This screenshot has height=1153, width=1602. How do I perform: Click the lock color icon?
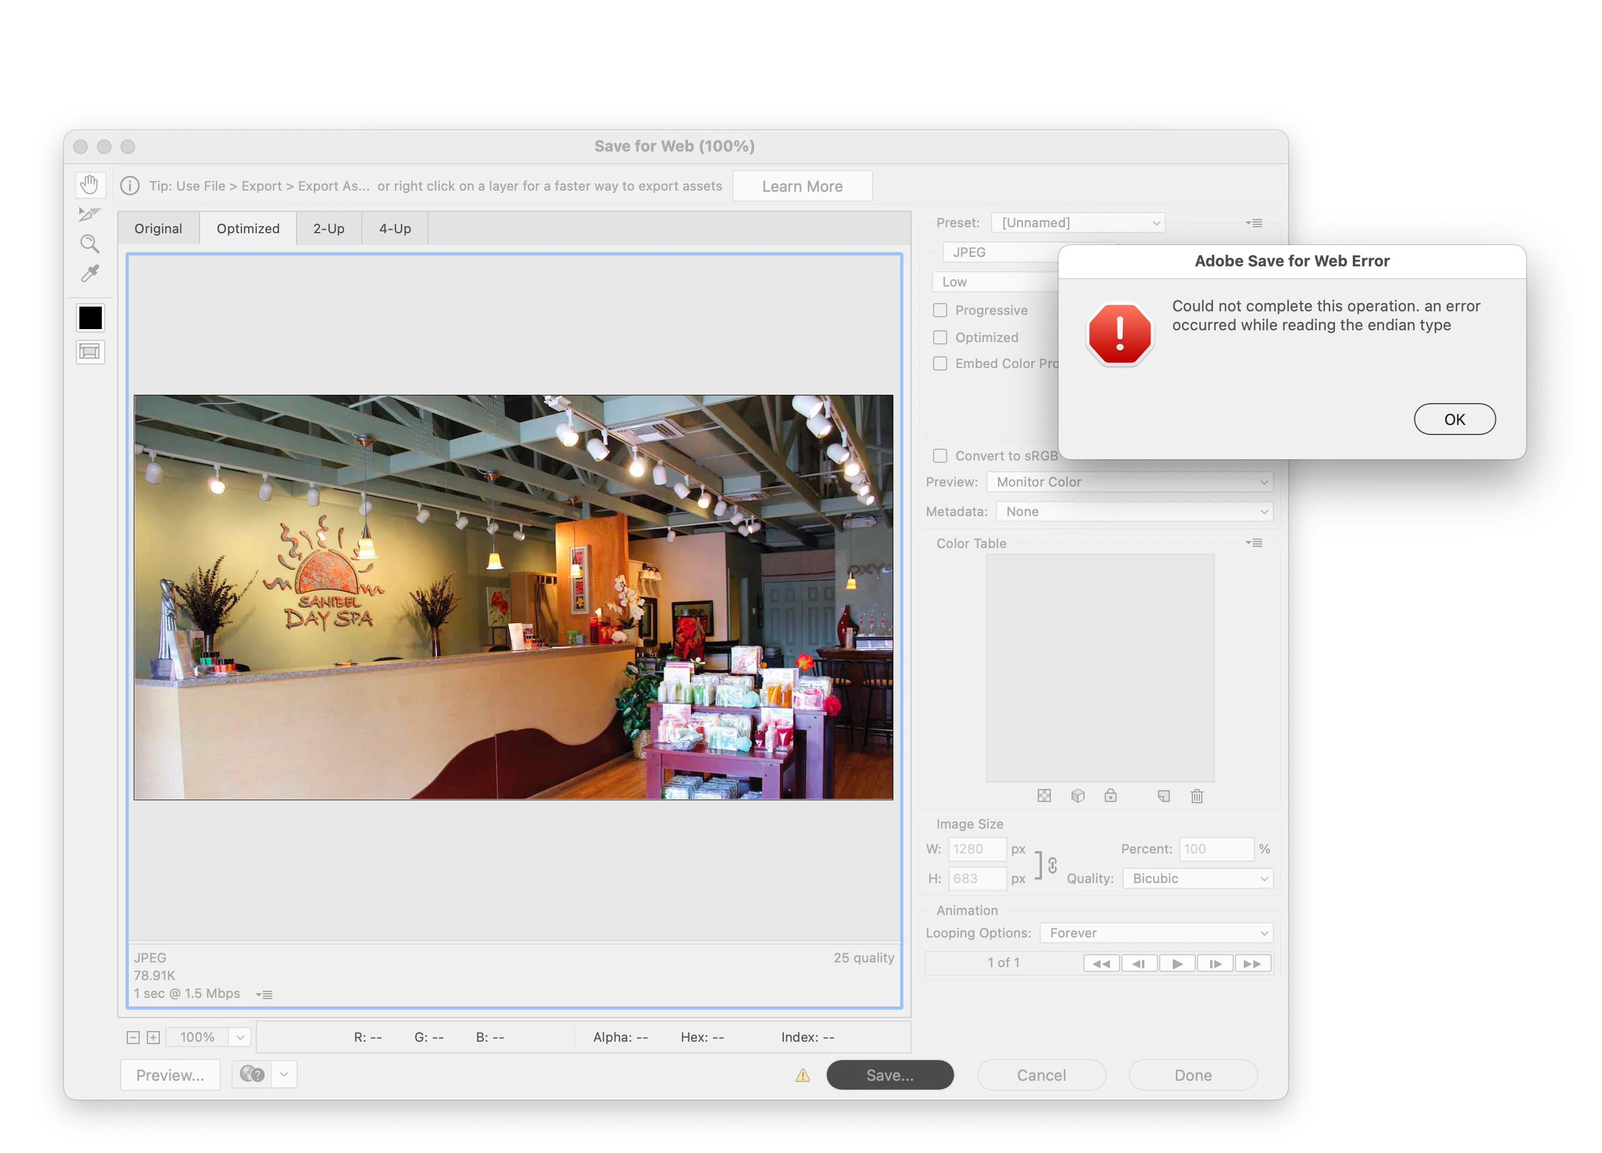click(x=1111, y=797)
